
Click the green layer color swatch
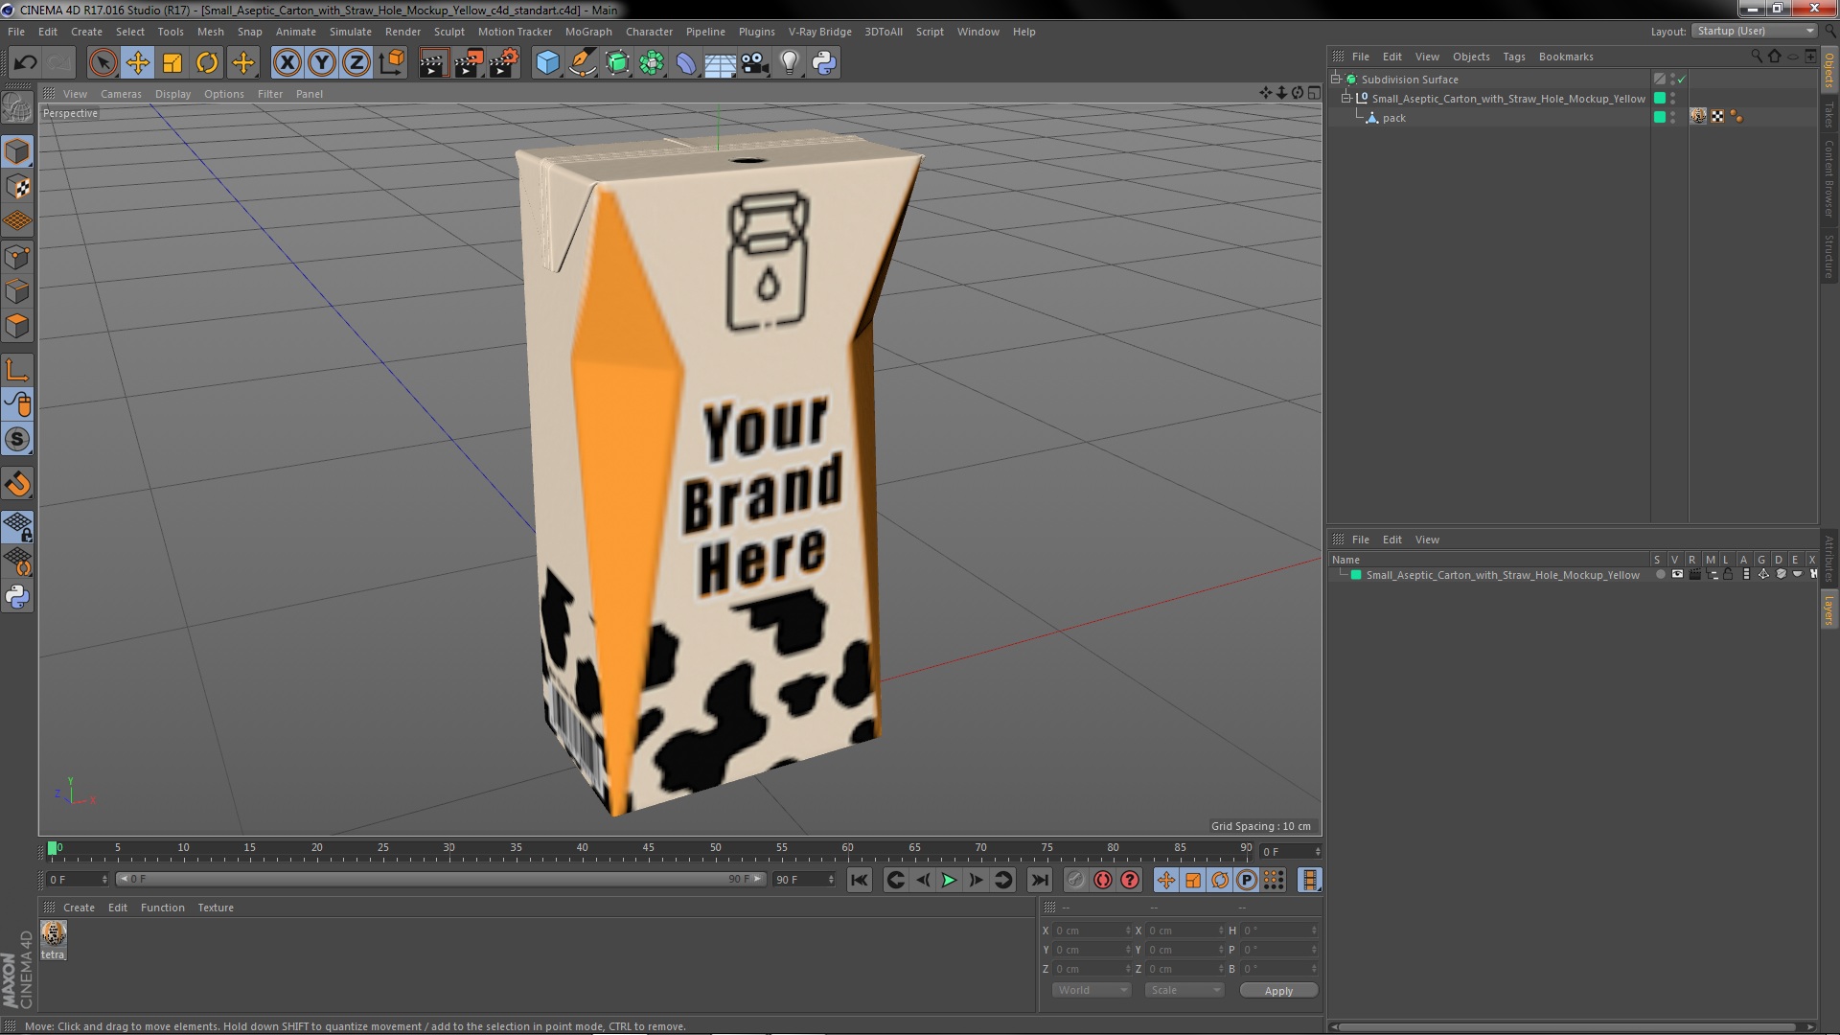click(1356, 575)
